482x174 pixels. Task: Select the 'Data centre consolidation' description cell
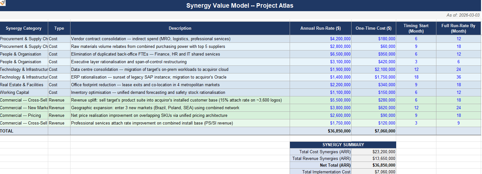180,70
